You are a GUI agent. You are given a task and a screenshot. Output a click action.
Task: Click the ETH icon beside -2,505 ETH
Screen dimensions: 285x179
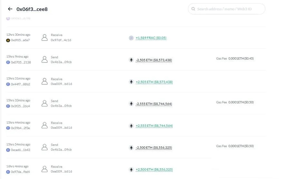pyautogui.click(x=131, y=60)
